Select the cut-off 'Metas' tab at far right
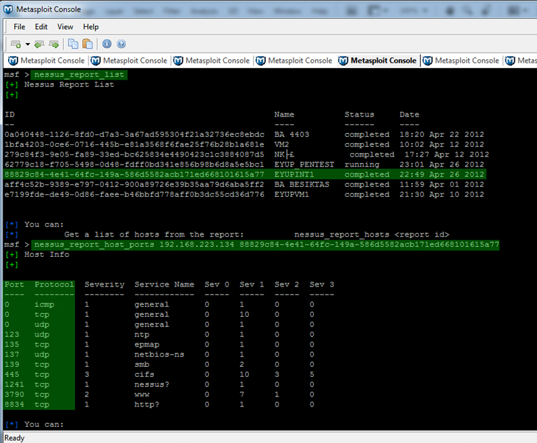Screen dimensions: 537x443 [x=521, y=61]
